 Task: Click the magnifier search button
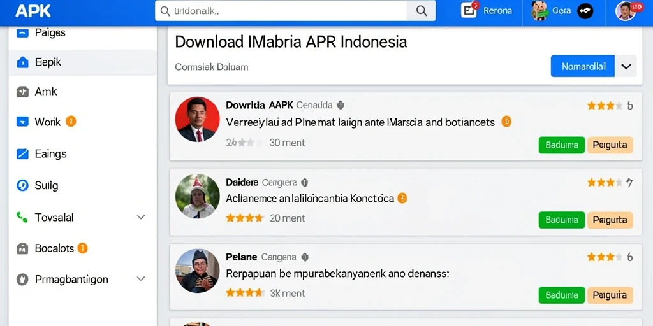(422, 11)
